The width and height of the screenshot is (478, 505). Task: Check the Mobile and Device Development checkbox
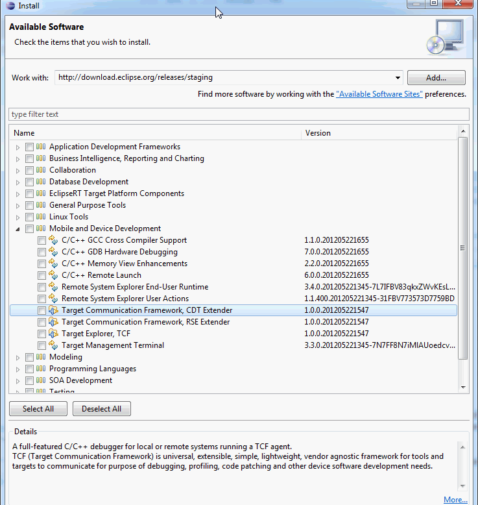(x=29, y=228)
